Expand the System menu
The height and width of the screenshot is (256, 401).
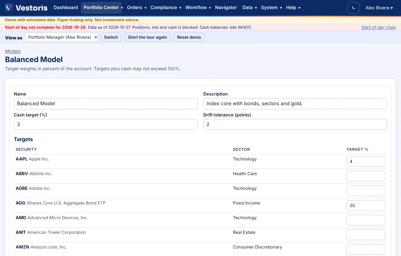271,7
